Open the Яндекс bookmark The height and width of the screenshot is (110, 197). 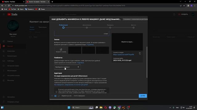pyautogui.click(x=42, y=9)
